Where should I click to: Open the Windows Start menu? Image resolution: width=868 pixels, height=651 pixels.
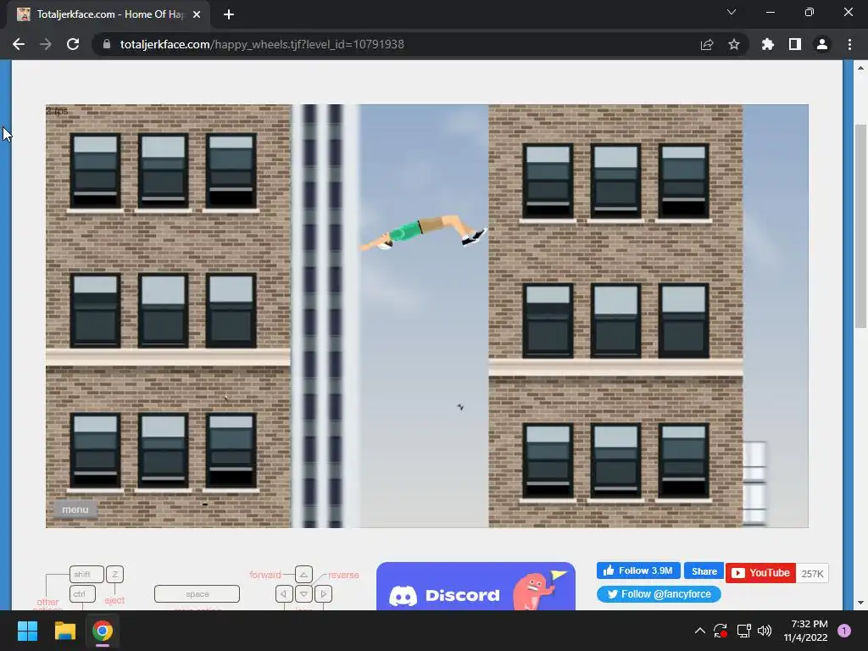pos(27,631)
